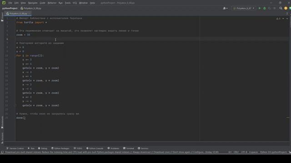Open the user account icon menu
This screenshot has width=291, height=163.
click(225, 8)
